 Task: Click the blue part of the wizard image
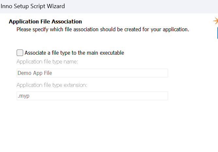218,33
